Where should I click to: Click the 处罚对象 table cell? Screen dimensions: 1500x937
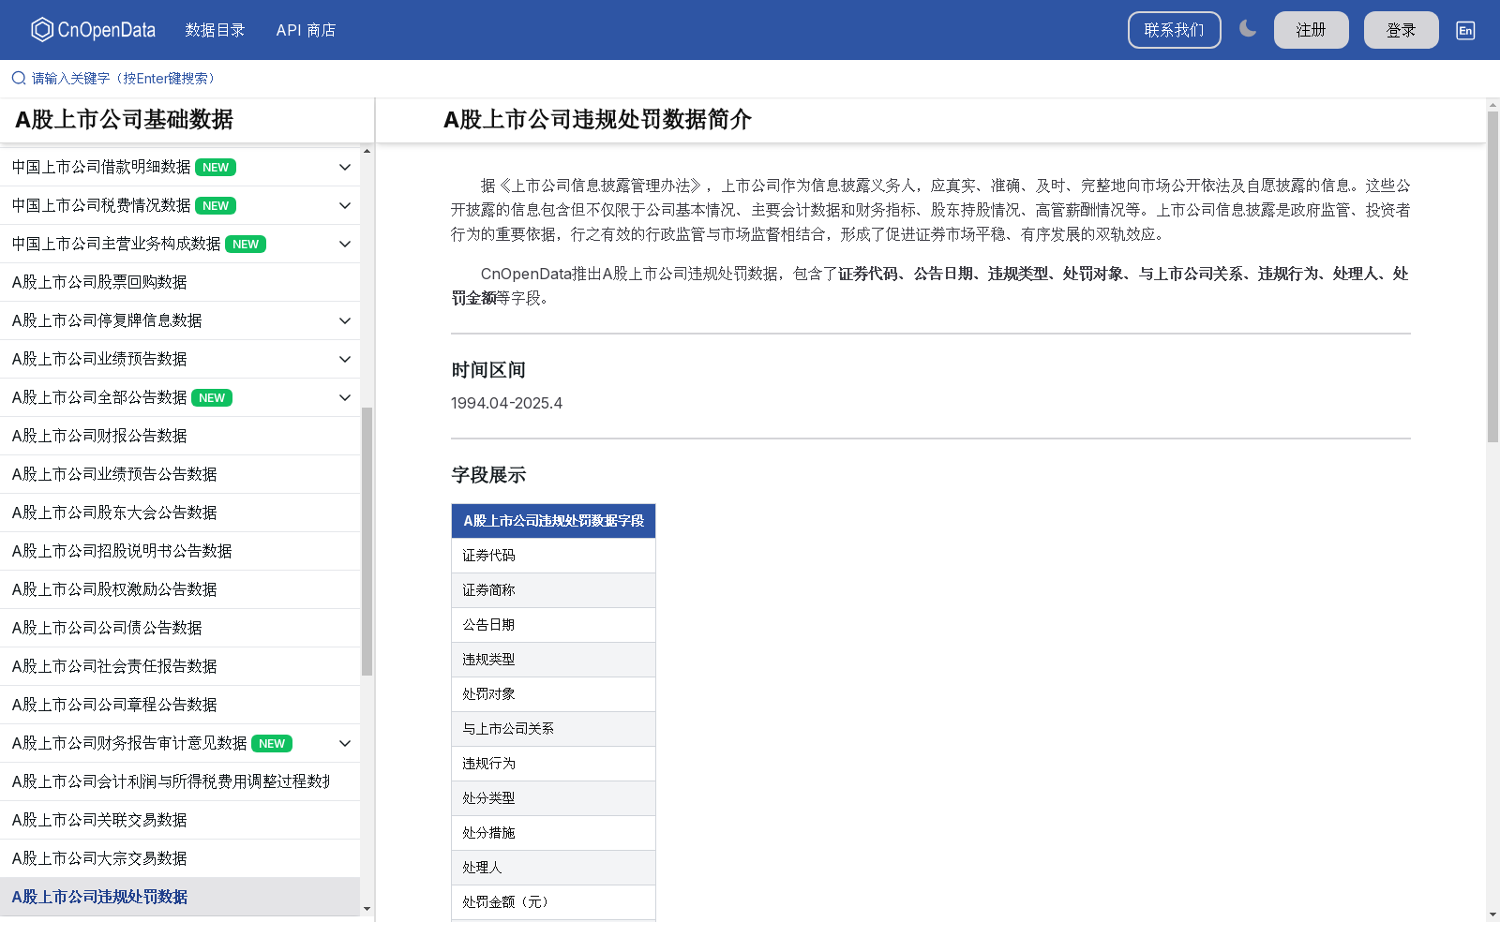tap(553, 694)
